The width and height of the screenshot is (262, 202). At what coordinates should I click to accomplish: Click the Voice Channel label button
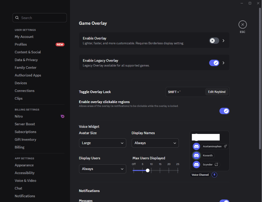tap(200, 175)
